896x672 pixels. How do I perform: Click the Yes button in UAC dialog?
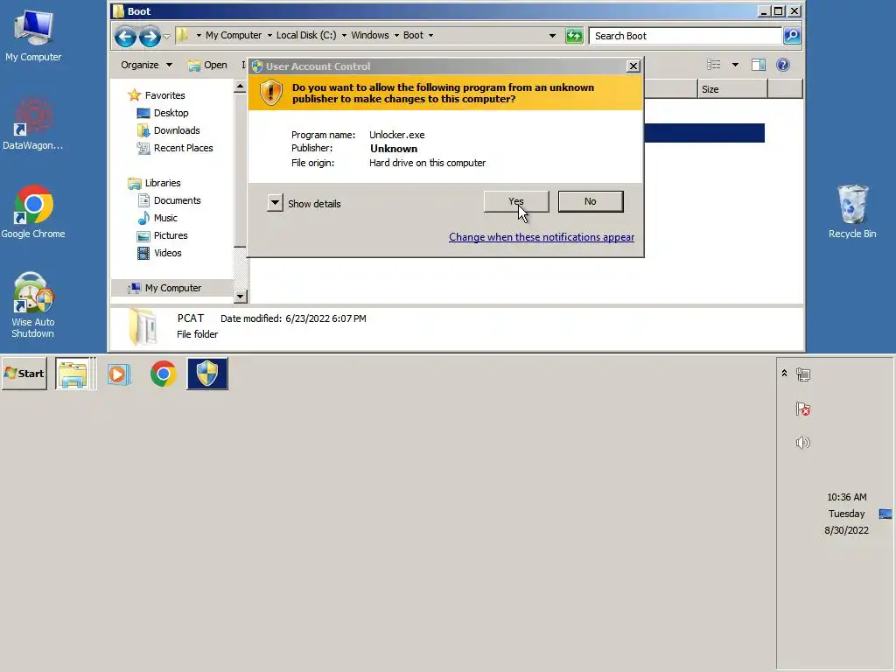(516, 202)
